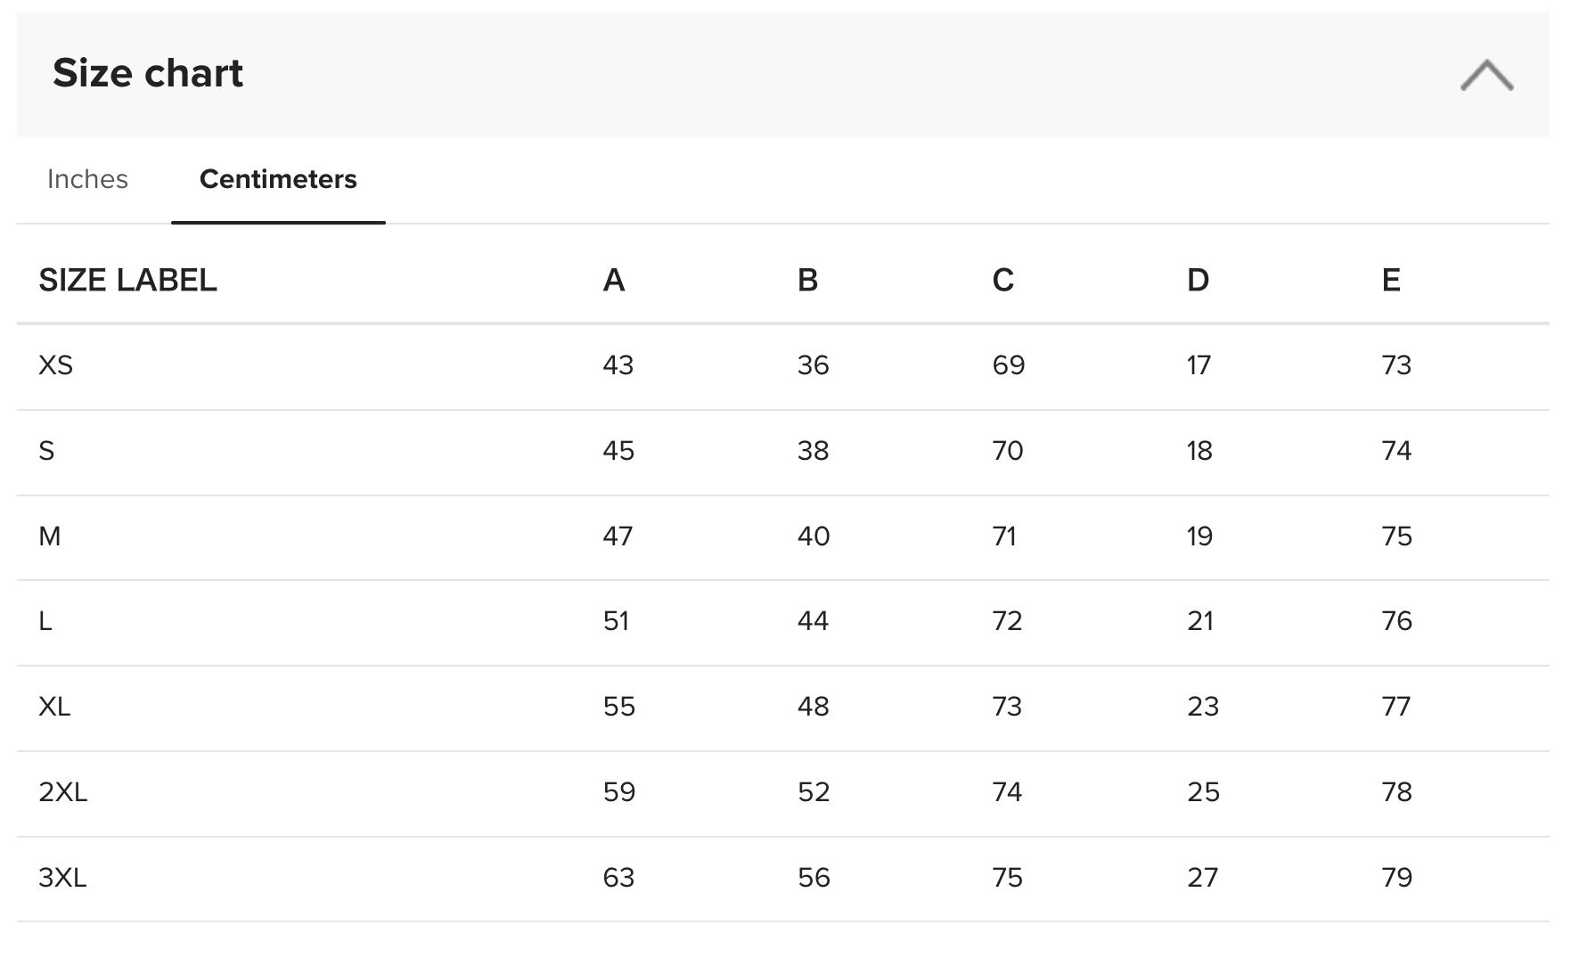
Task: Select the L size row label
Action: (45, 621)
